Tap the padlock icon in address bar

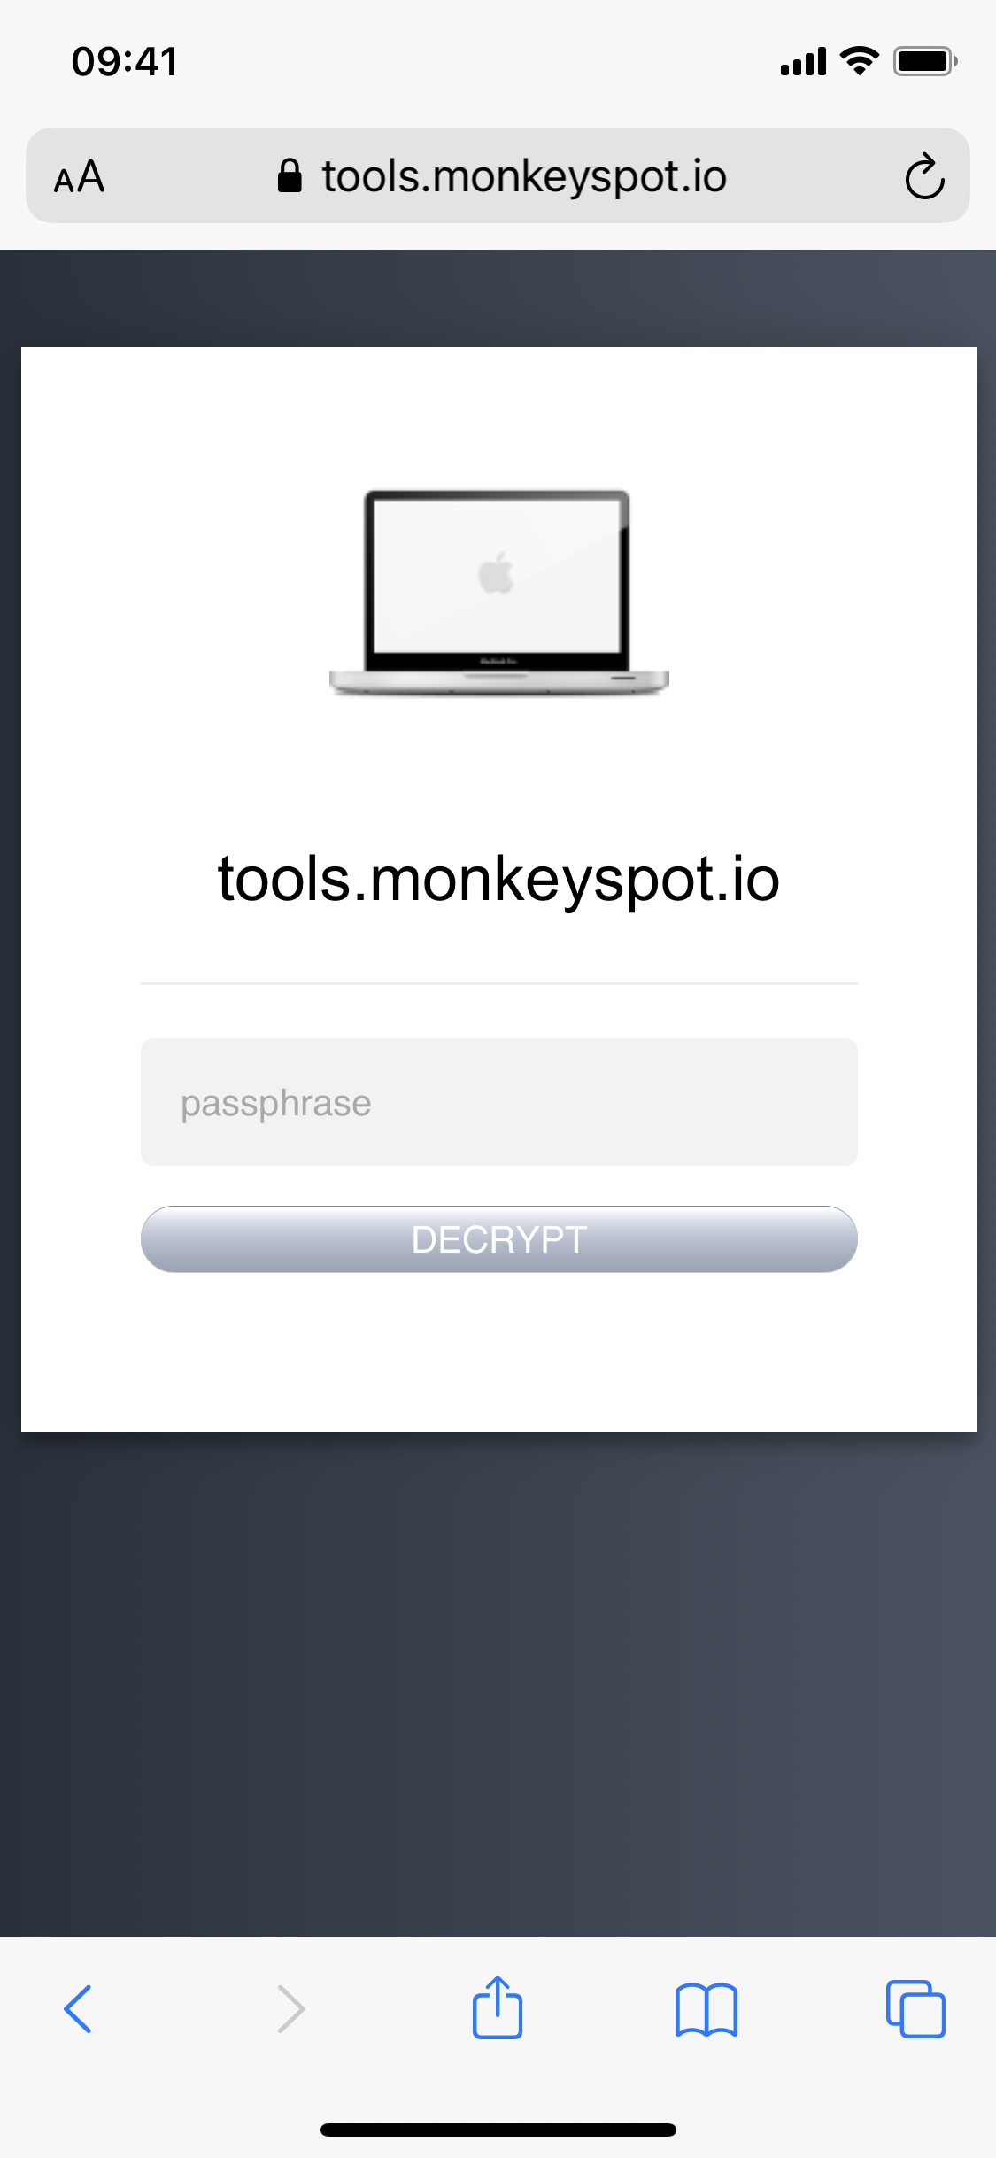point(290,176)
